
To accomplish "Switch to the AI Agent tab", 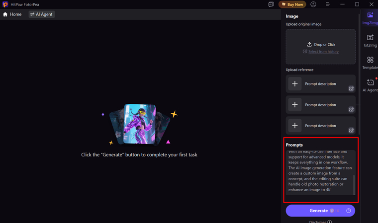I will tap(41, 14).
